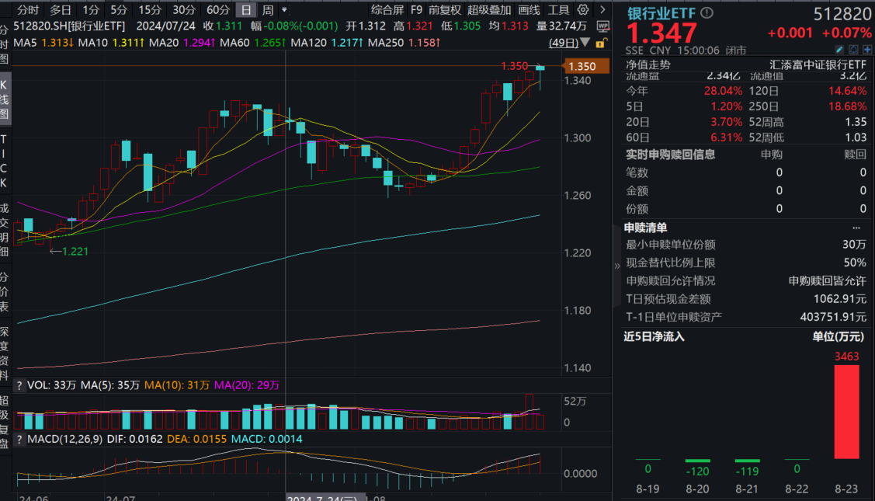Show more toolbar options with right chevron
The width and height of the screenshot is (875, 501).
tap(602, 9)
